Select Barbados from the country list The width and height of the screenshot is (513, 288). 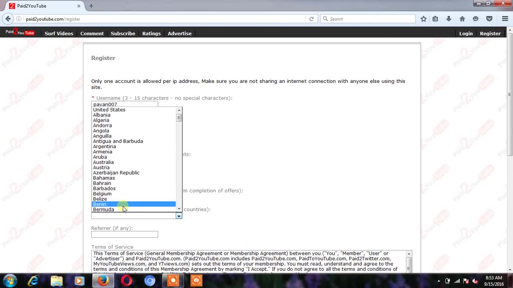(134, 188)
